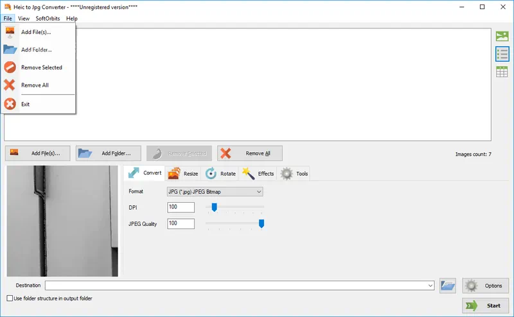Click the Add File(s) picture icon in File menu

point(10,32)
